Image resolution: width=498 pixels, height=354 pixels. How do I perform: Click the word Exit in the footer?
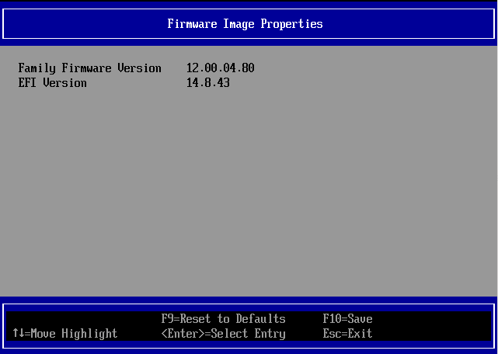[360, 334]
